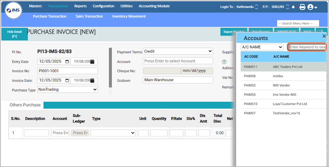Open the Nepali entry date calendar icon

[92, 62]
